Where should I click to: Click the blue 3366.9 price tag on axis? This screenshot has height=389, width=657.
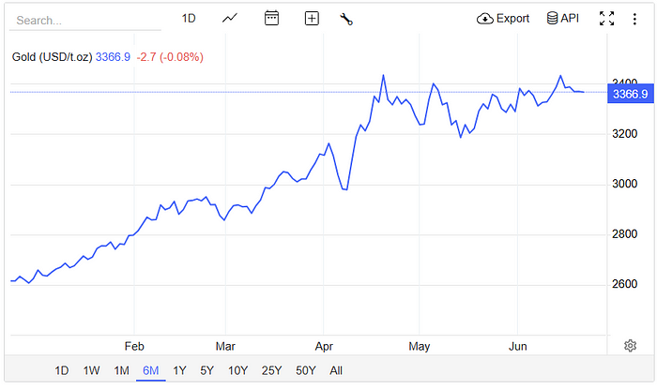[630, 94]
